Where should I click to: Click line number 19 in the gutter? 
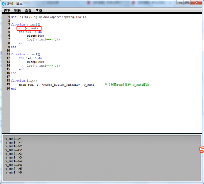coord(8,85)
